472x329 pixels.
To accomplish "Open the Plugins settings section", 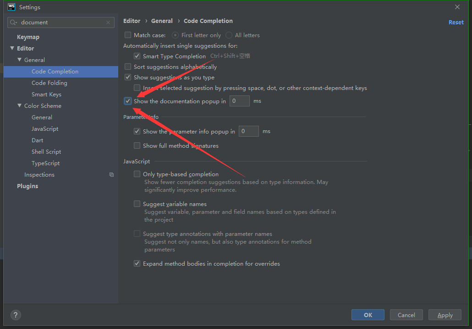I will 27,186.
